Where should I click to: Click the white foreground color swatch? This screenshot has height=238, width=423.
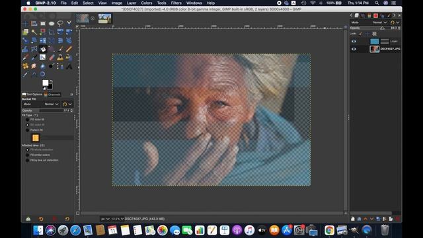46,83
